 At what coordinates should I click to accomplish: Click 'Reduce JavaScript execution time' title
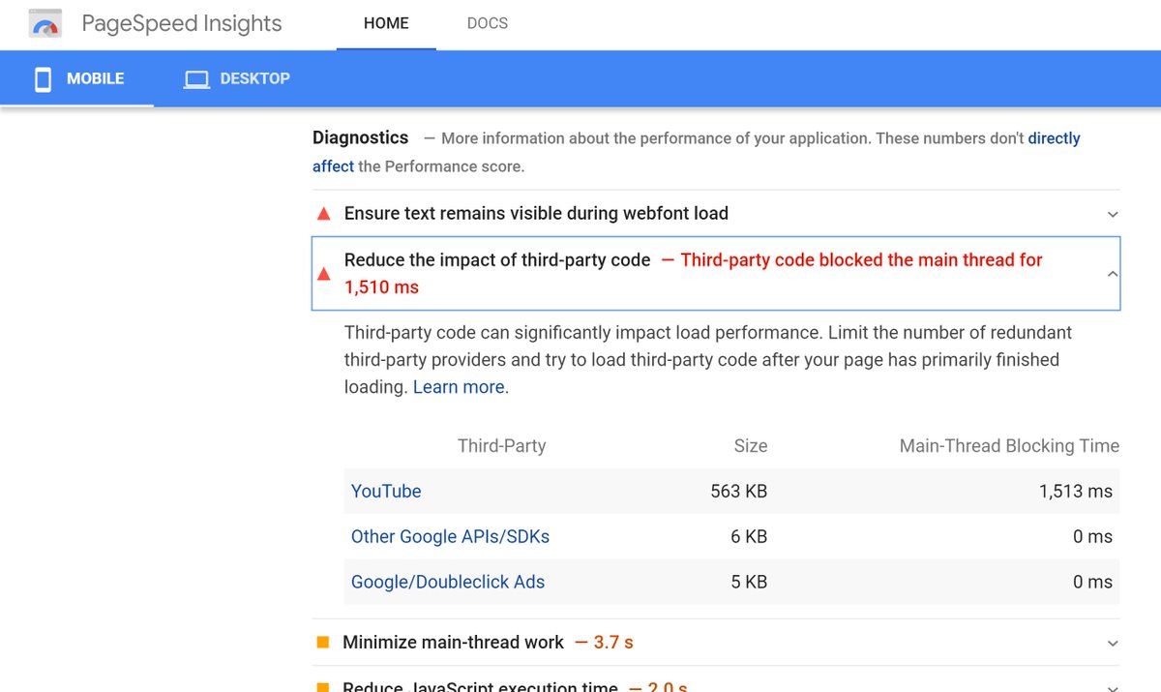(480, 687)
